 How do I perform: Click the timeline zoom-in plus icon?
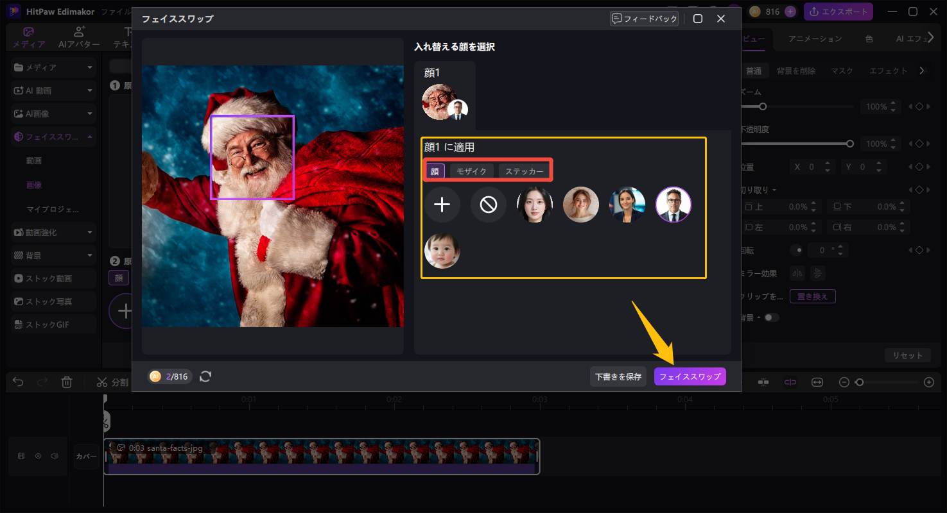click(x=928, y=382)
